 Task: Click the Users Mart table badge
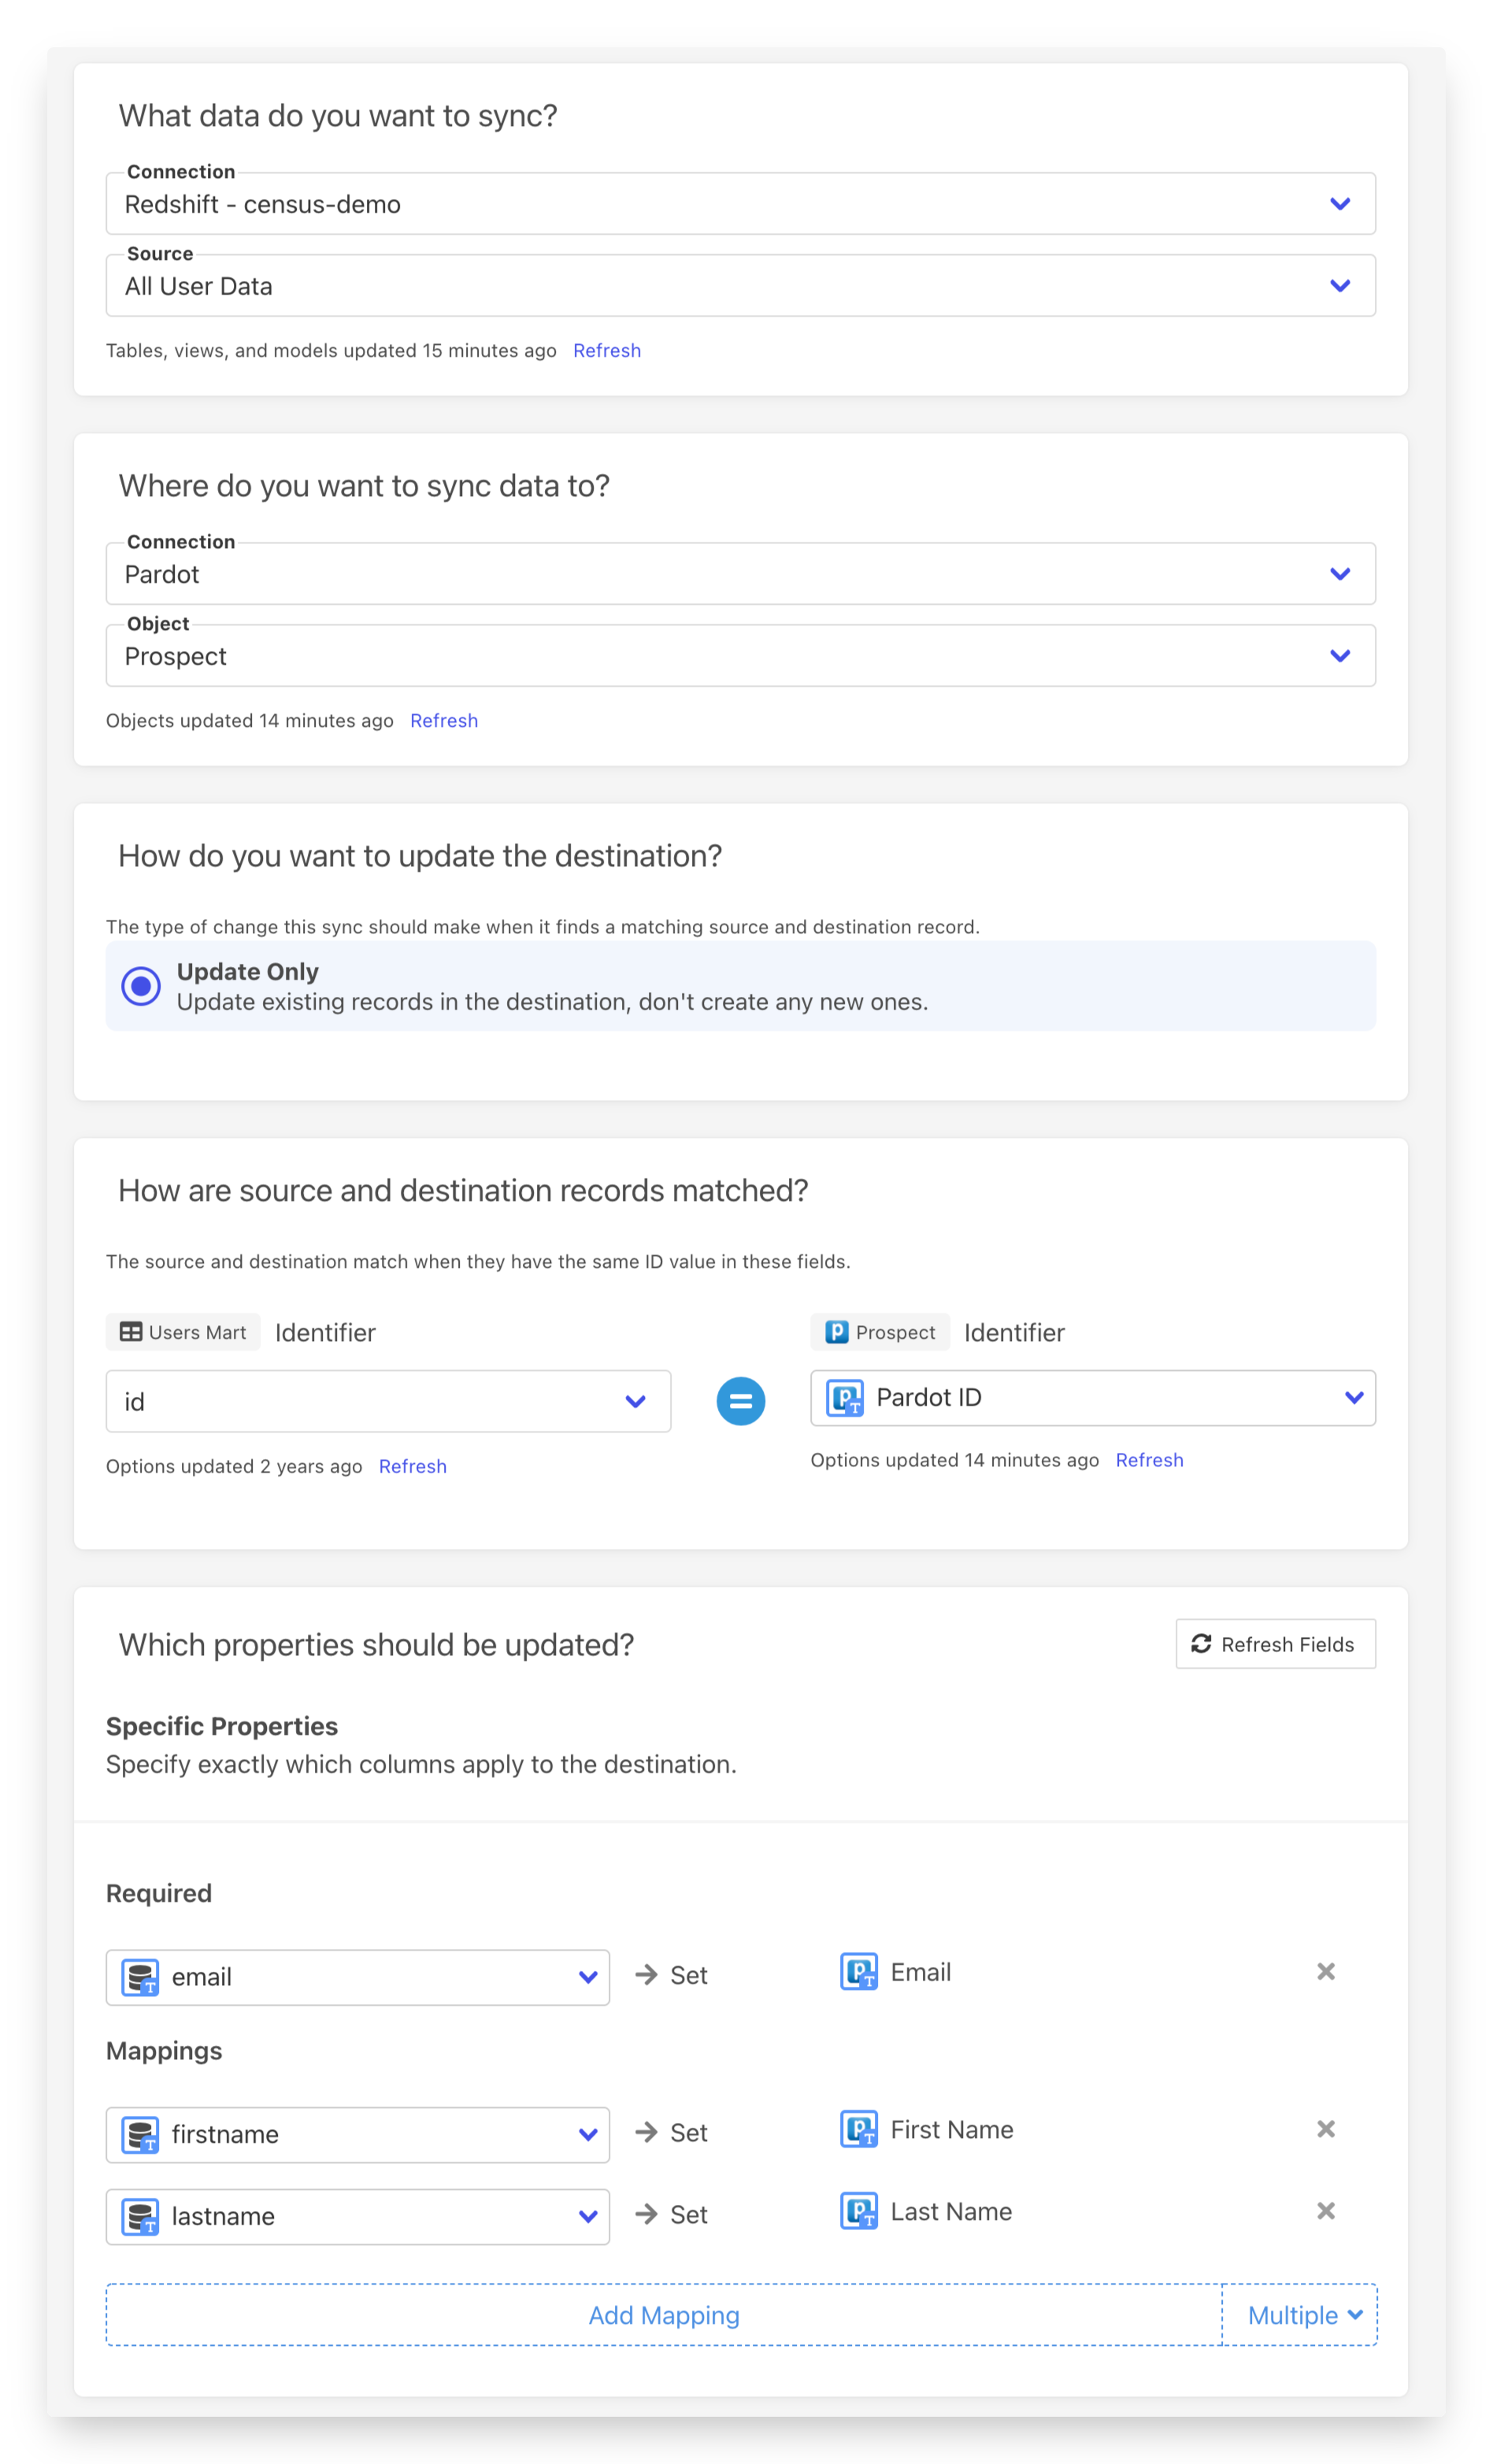(x=183, y=1332)
